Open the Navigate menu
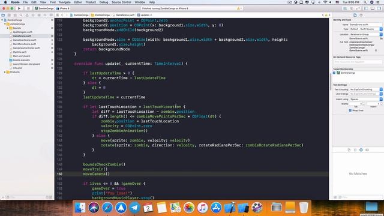Viewport: 384px width, 216px height. 65,2
